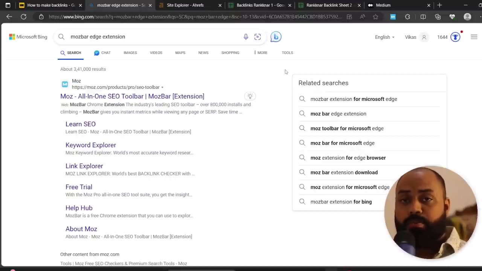This screenshot has height=271, width=482.
Task: Open the English language dropdown
Action: tap(385, 37)
